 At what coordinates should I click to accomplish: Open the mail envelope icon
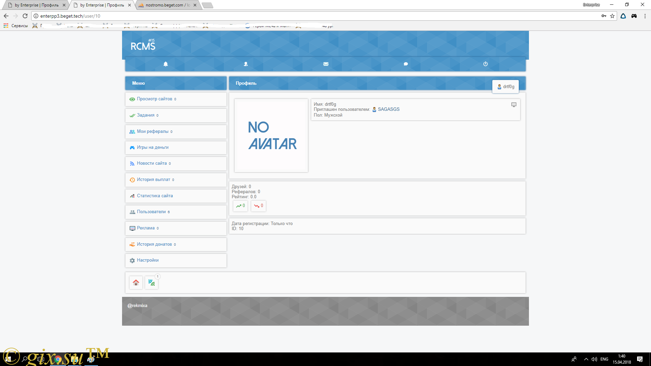326,64
